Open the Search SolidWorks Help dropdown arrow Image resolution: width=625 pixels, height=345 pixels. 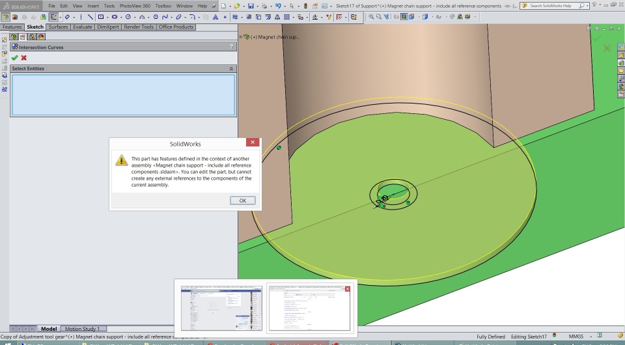point(587,6)
